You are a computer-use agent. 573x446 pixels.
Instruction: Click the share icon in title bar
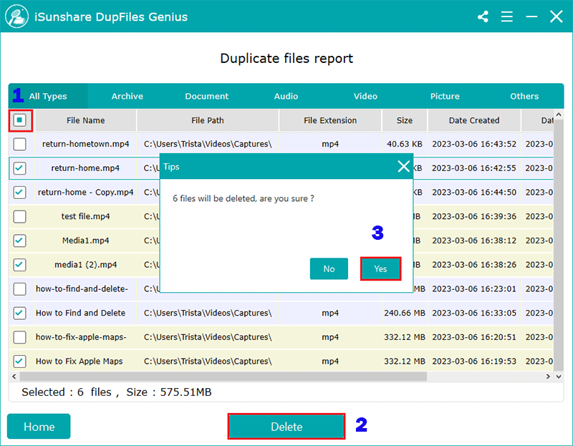pyautogui.click(x=483, y=16)
